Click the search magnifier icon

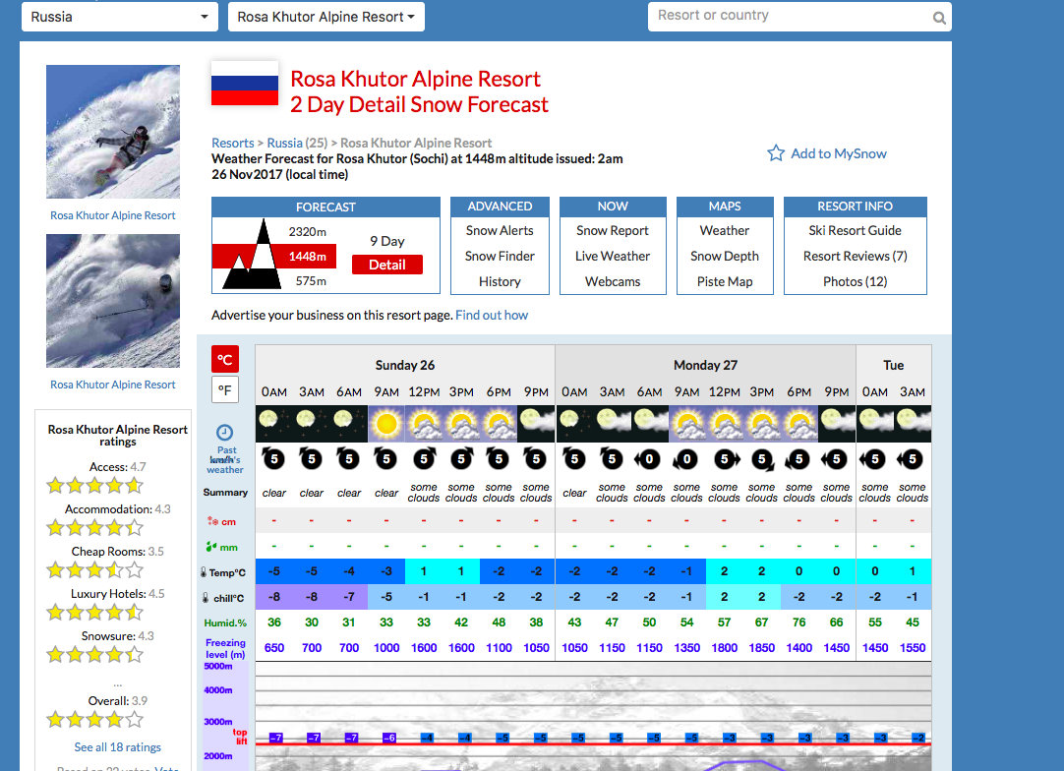(x=939, y=18)
